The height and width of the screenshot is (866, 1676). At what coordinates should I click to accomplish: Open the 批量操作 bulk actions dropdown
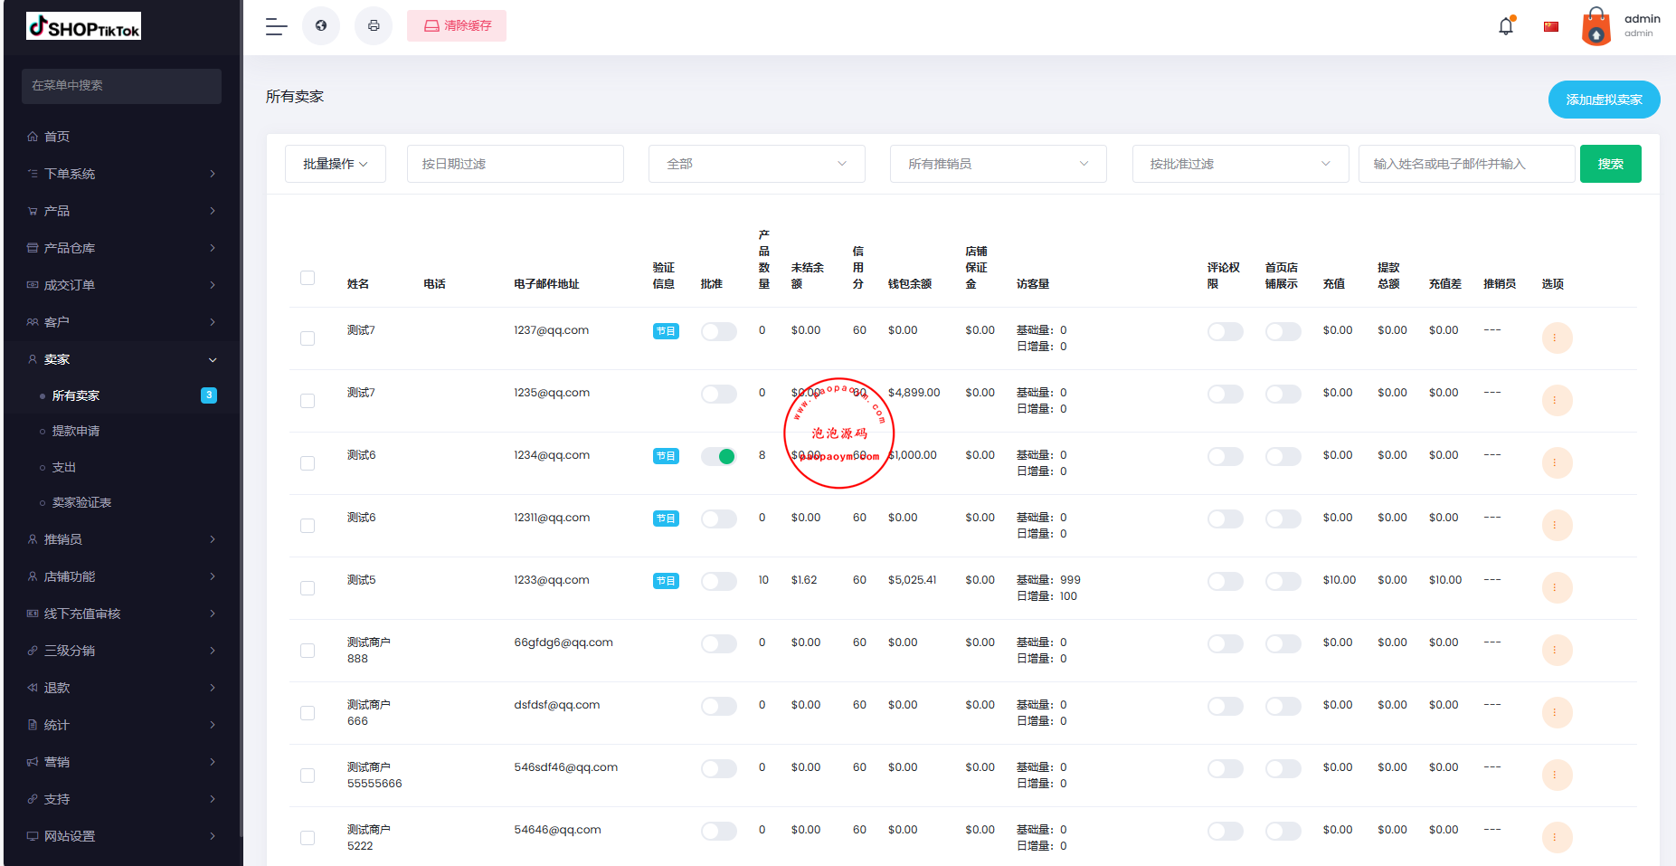336,164
